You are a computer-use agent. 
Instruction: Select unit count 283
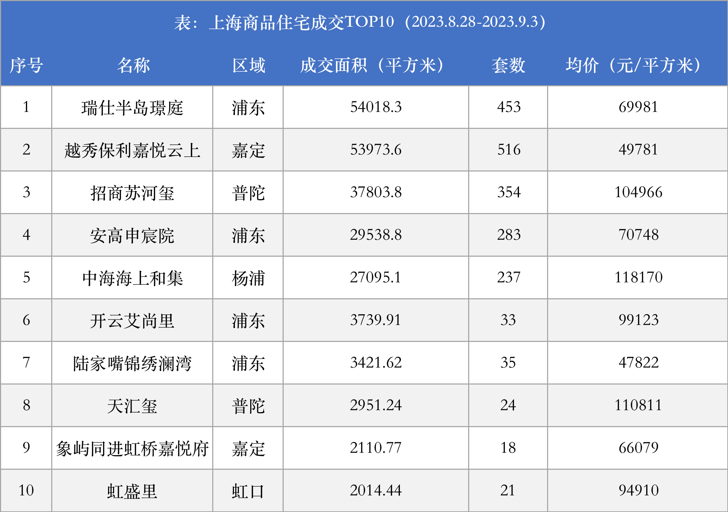[x=509, y=235]
